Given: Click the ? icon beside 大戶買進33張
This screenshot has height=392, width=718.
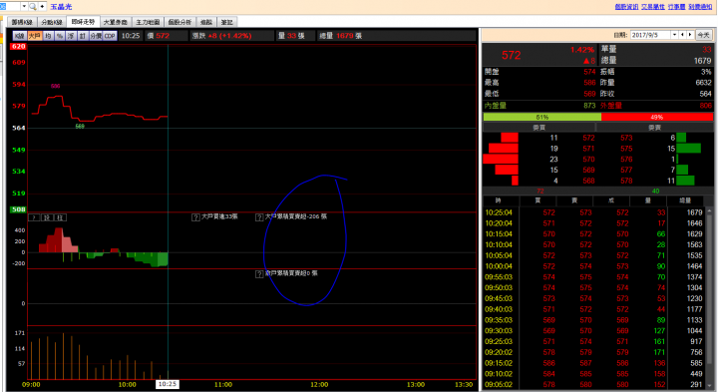Looking at the screenshot, I should click(195, 217).
